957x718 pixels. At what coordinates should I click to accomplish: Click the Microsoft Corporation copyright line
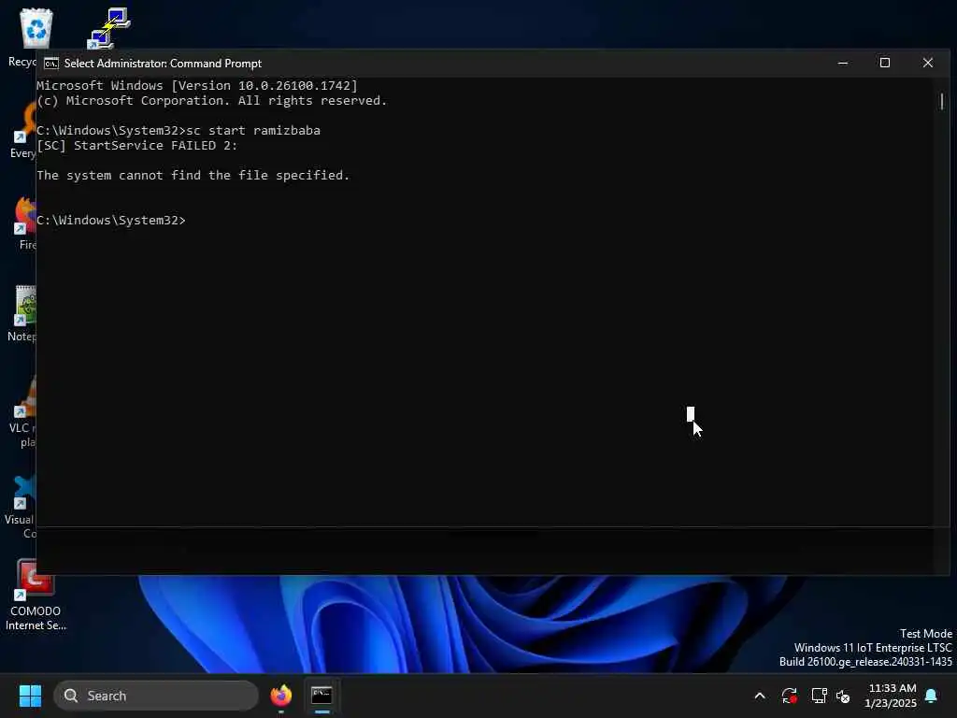(x=212, y=101)
